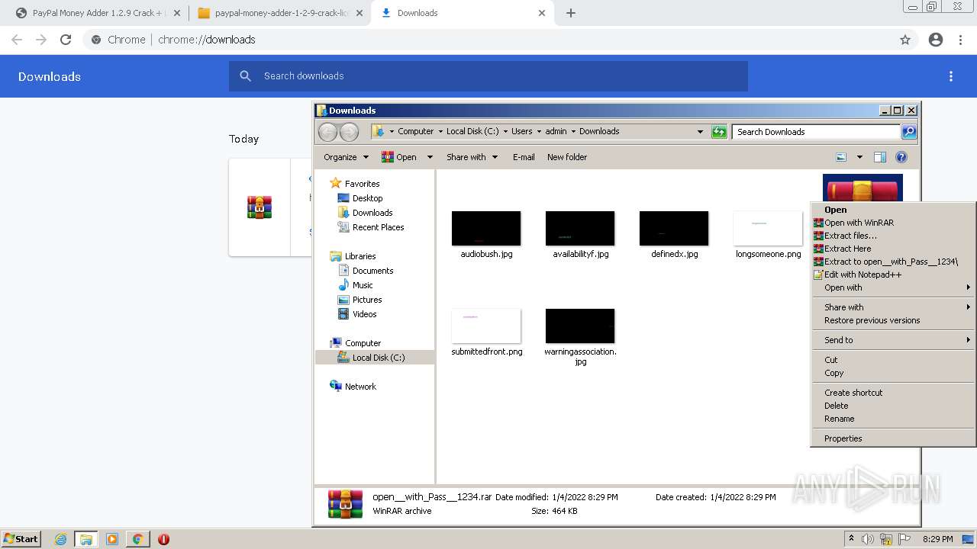Click volume icon in system tray
977x549 pixels.
pyautogui.click(x=868, y=539)
